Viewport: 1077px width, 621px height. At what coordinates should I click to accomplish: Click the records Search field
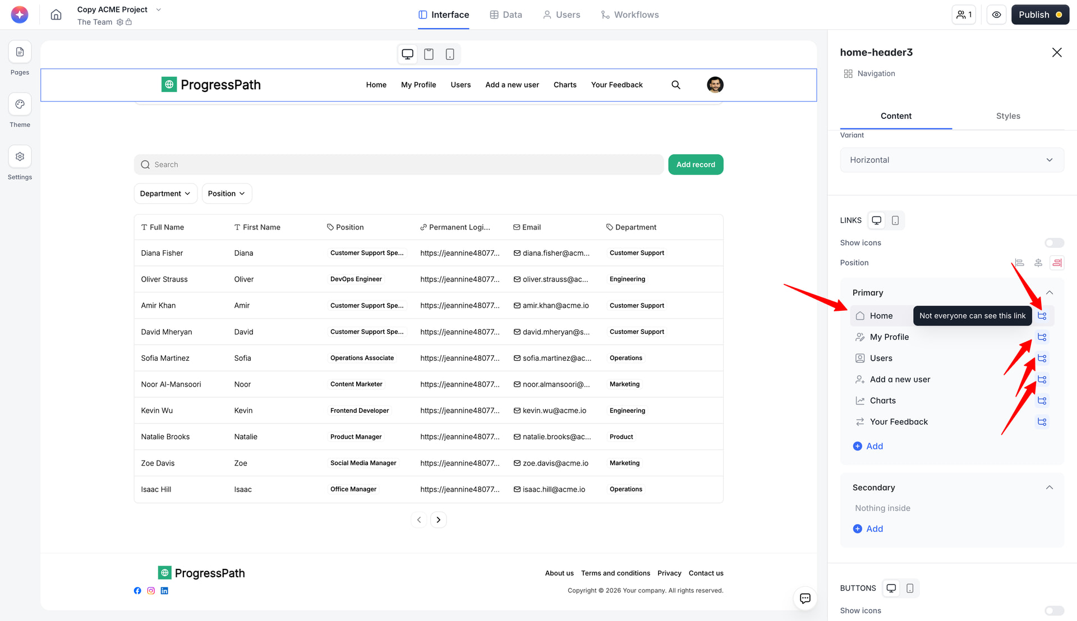tap(398, 164)
